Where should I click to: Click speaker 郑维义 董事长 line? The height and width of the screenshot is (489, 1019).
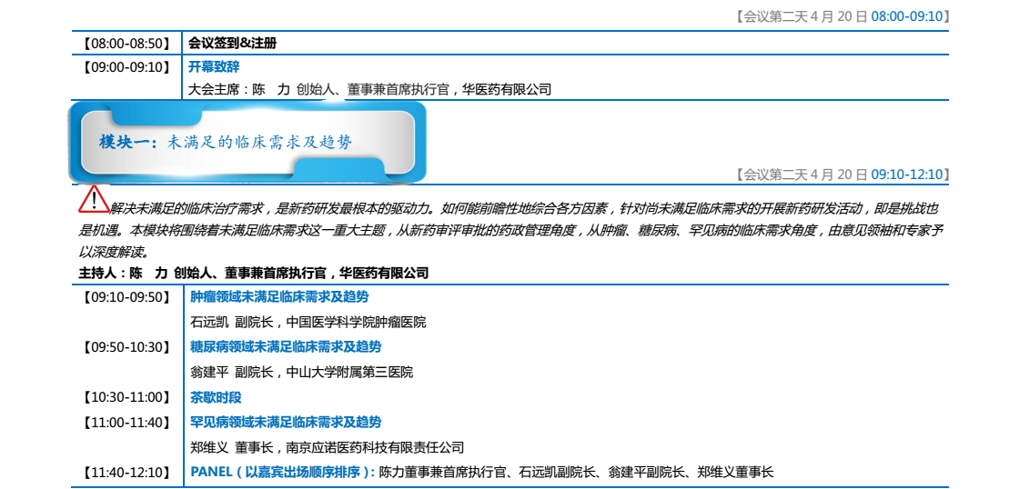(327, 447)
